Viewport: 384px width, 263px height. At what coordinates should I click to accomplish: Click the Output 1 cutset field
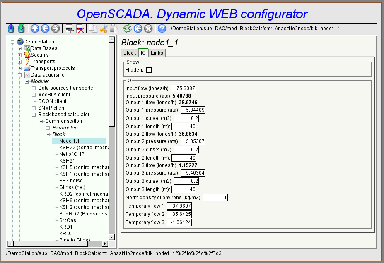pos(186,118)
